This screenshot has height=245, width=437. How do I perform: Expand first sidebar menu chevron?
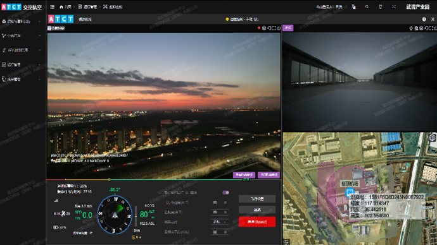[39, 21]
